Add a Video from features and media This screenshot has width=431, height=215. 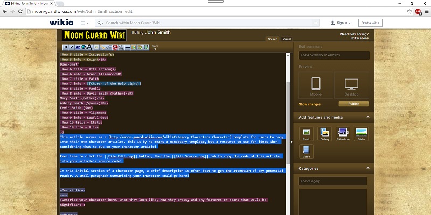[x=307, y=152]
